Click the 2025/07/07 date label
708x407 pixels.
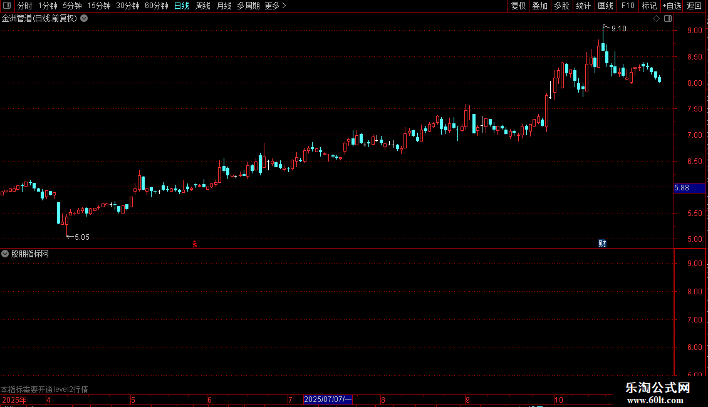[328, 399]
